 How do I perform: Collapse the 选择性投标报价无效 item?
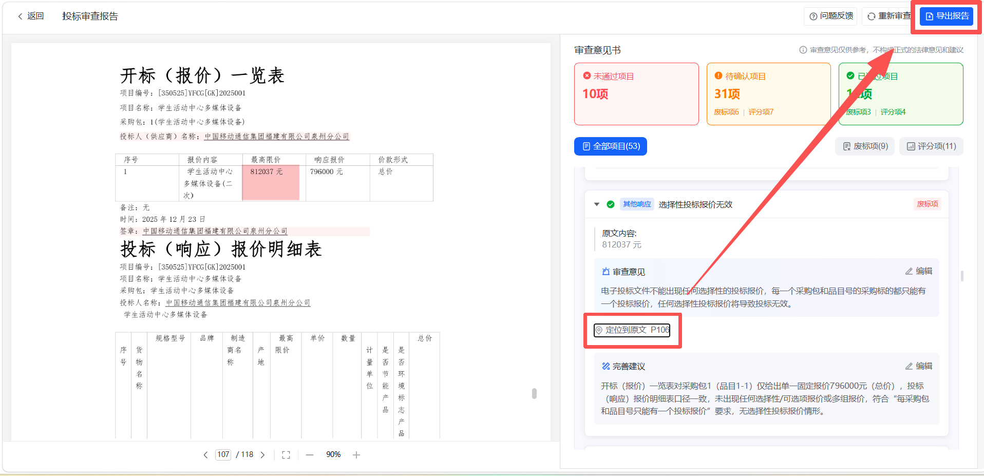coord(597,204)
